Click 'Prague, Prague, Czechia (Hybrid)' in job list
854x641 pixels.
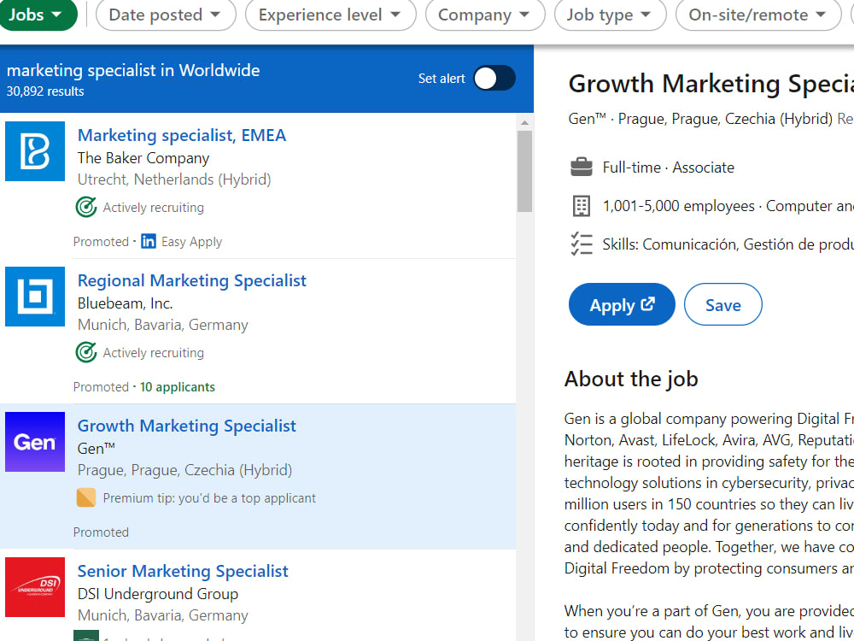184,470
